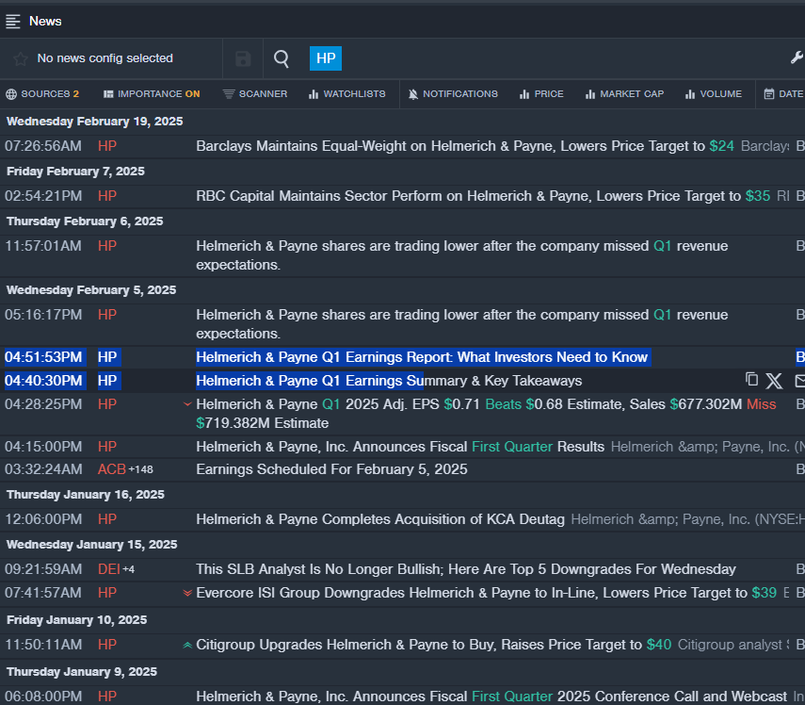Click HP ticker in the 02:54:21PM row

click(x=107, y=196)
